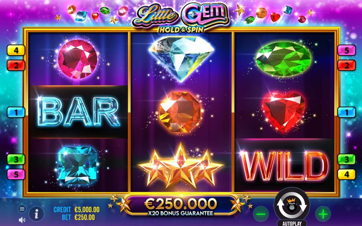Open the Autoplay options
This screenshot has height=226, width=362.
coord(292,223)
